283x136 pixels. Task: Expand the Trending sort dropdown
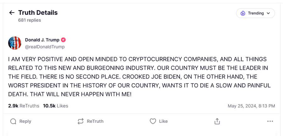pos(255,13)
